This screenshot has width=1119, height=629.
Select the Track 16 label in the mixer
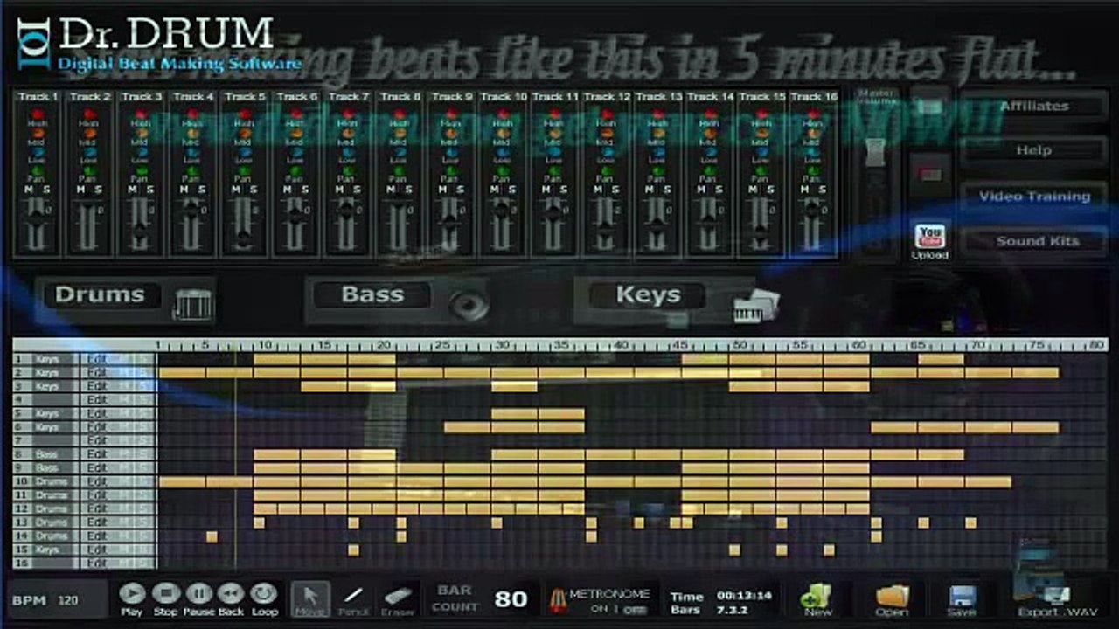click(812, 96)
